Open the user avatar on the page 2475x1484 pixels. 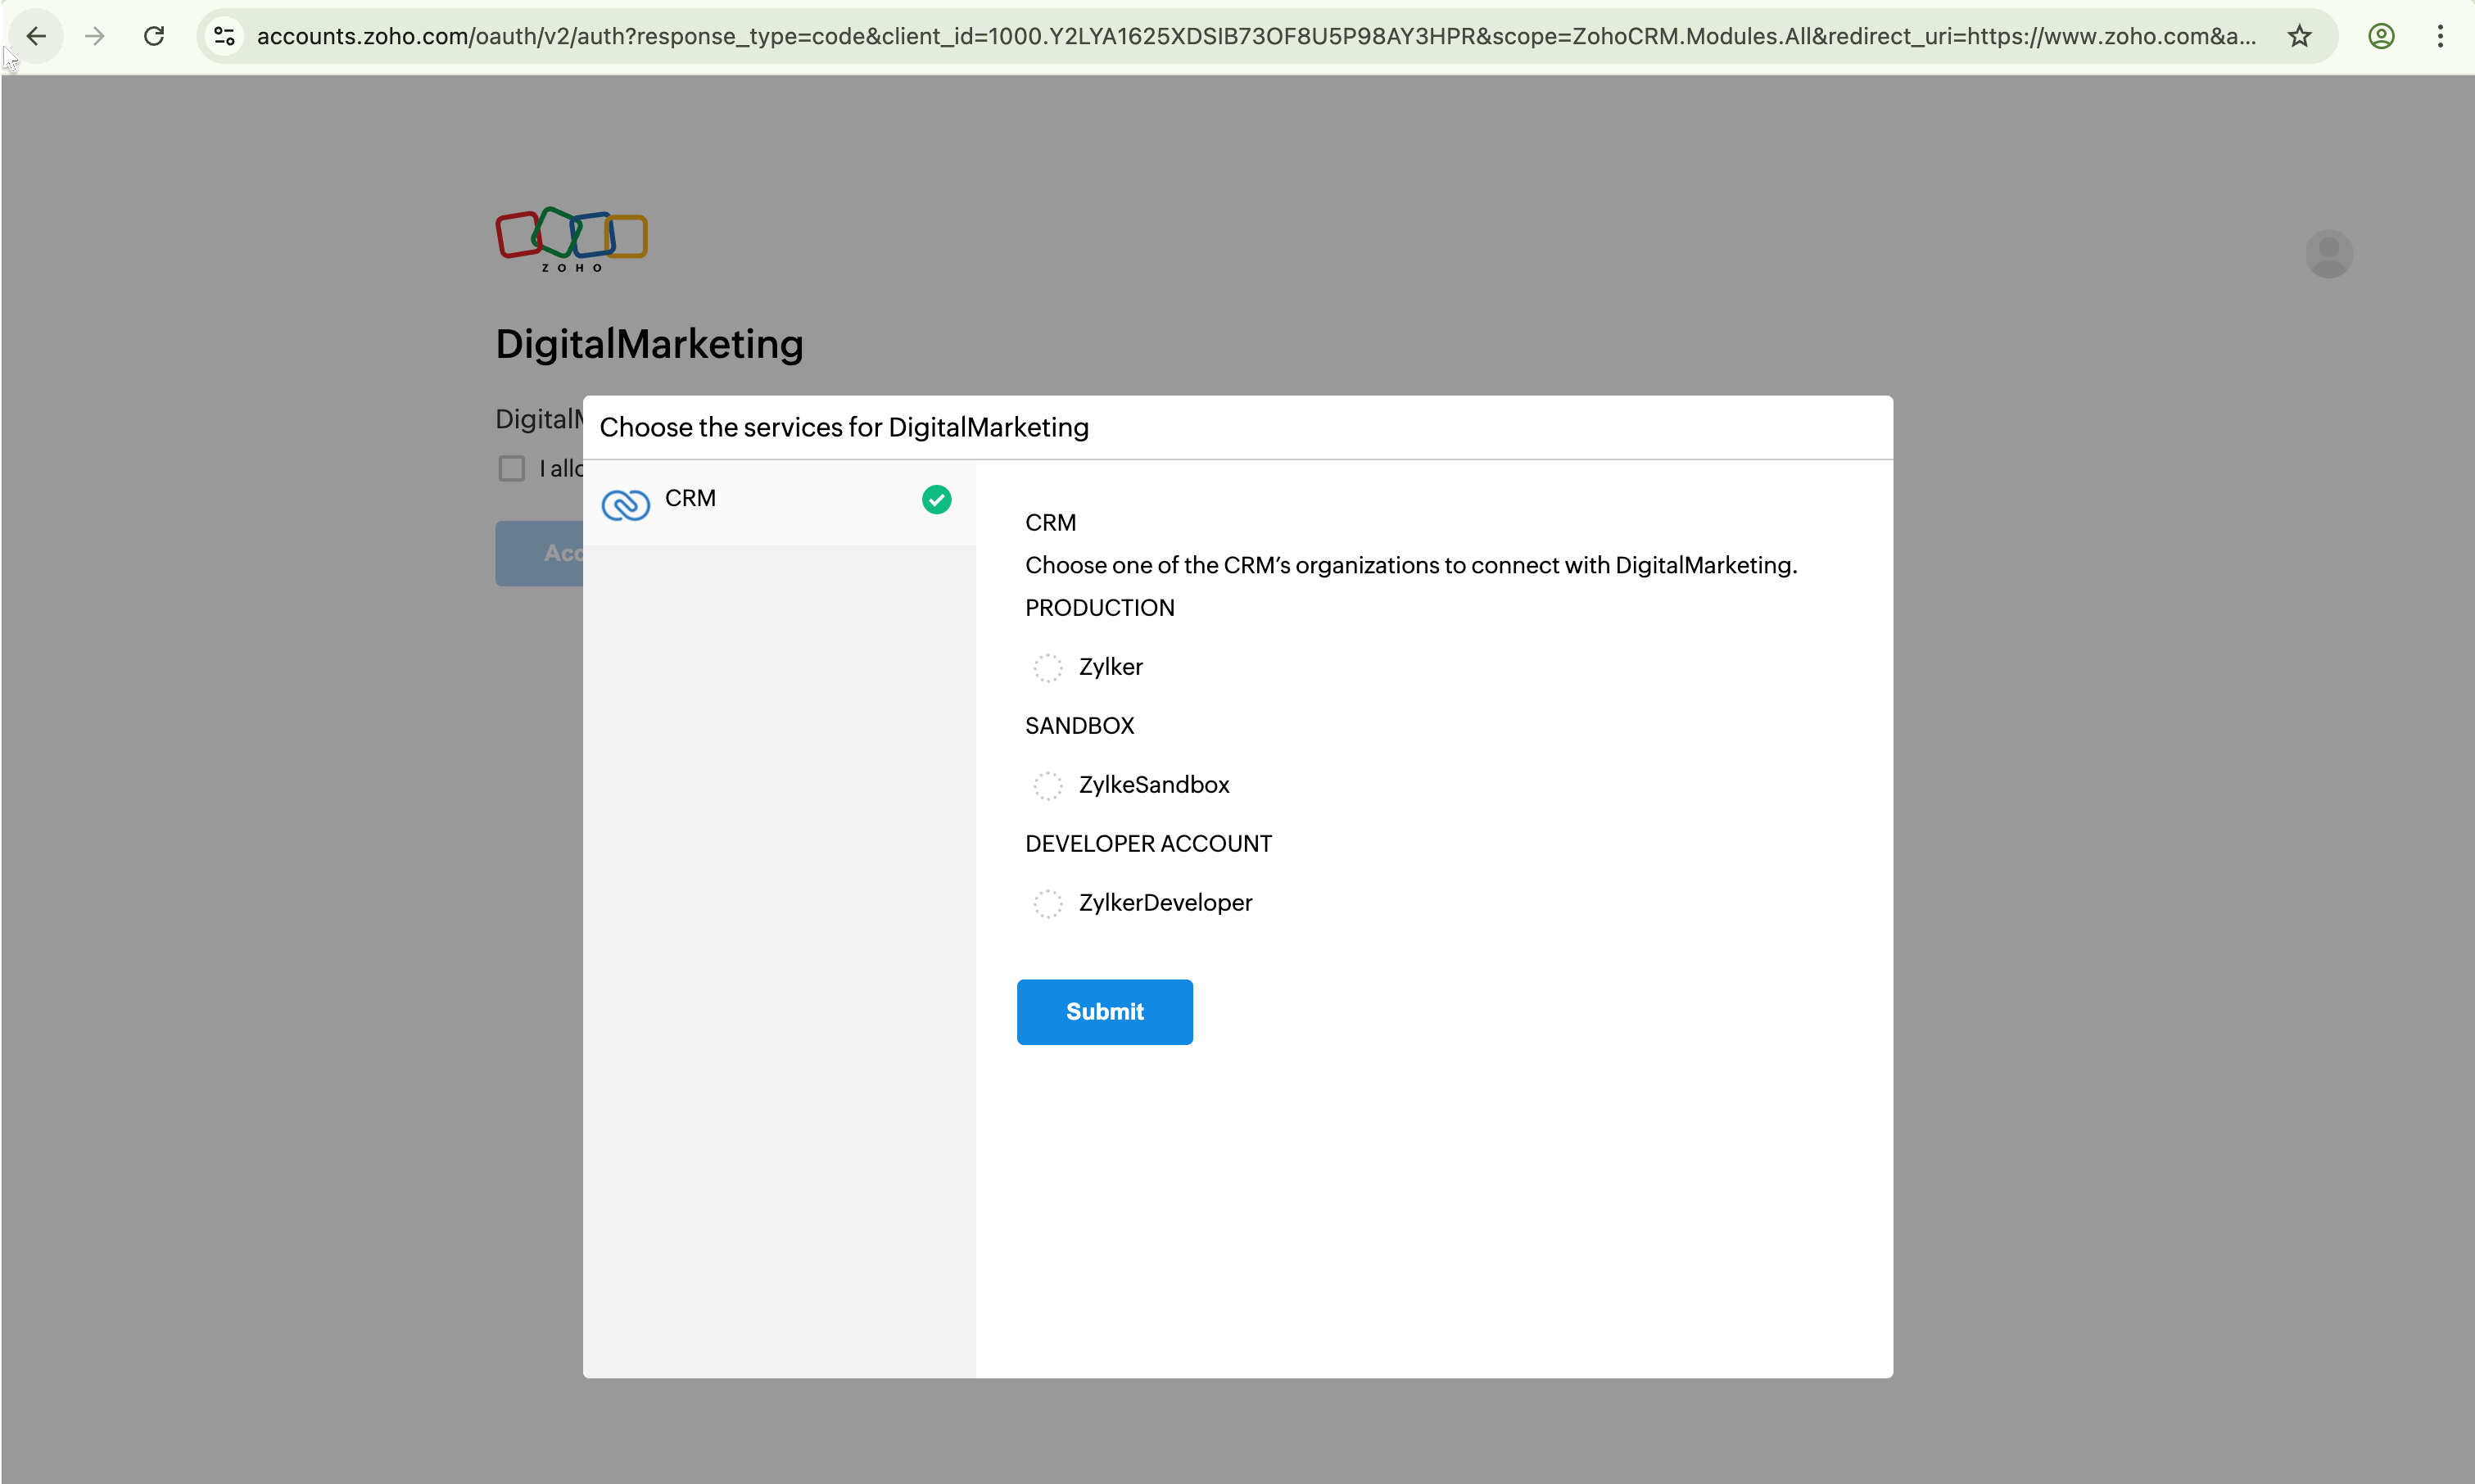(2328, 254)
